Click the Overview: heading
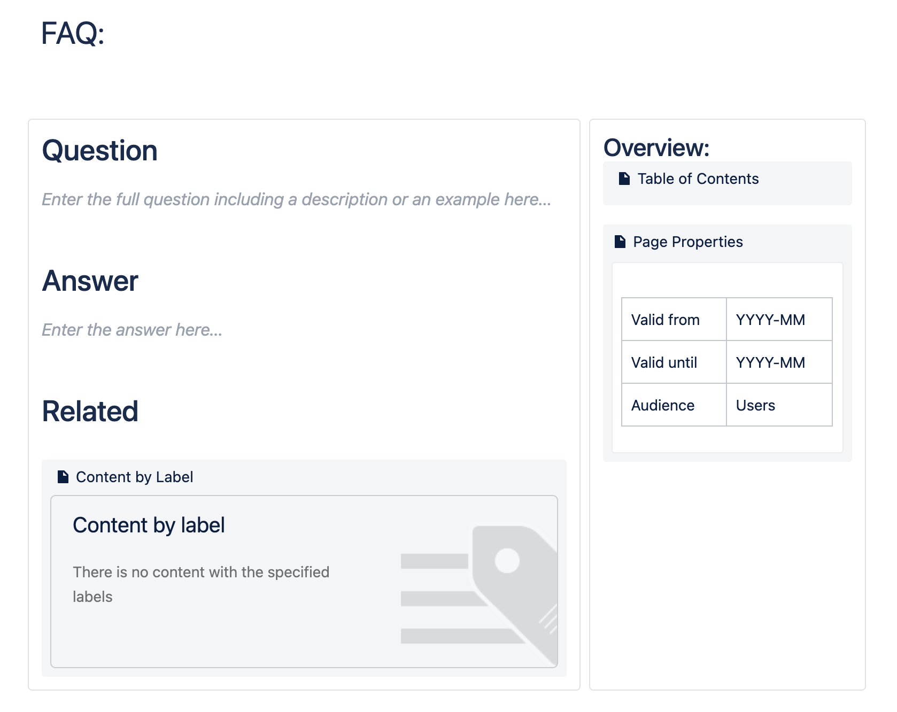Screen dimensions: 897x712 click(x=656, y=148)
